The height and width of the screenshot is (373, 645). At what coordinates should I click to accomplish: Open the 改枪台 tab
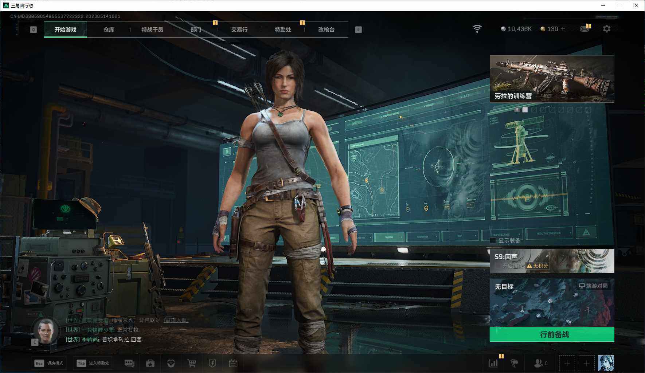pyautogui.click(x=326, y=30)
